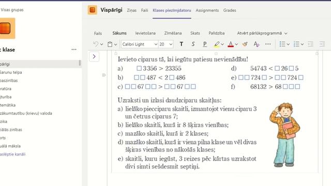Open the Sarunu telpa channel
The image size is (331, 186).
[x=11, y=72]
